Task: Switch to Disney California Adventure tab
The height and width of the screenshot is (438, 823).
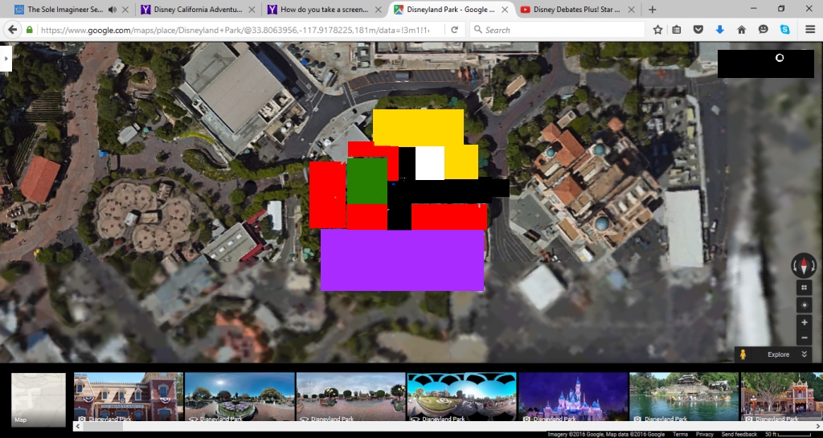Action: click(199, 10)
